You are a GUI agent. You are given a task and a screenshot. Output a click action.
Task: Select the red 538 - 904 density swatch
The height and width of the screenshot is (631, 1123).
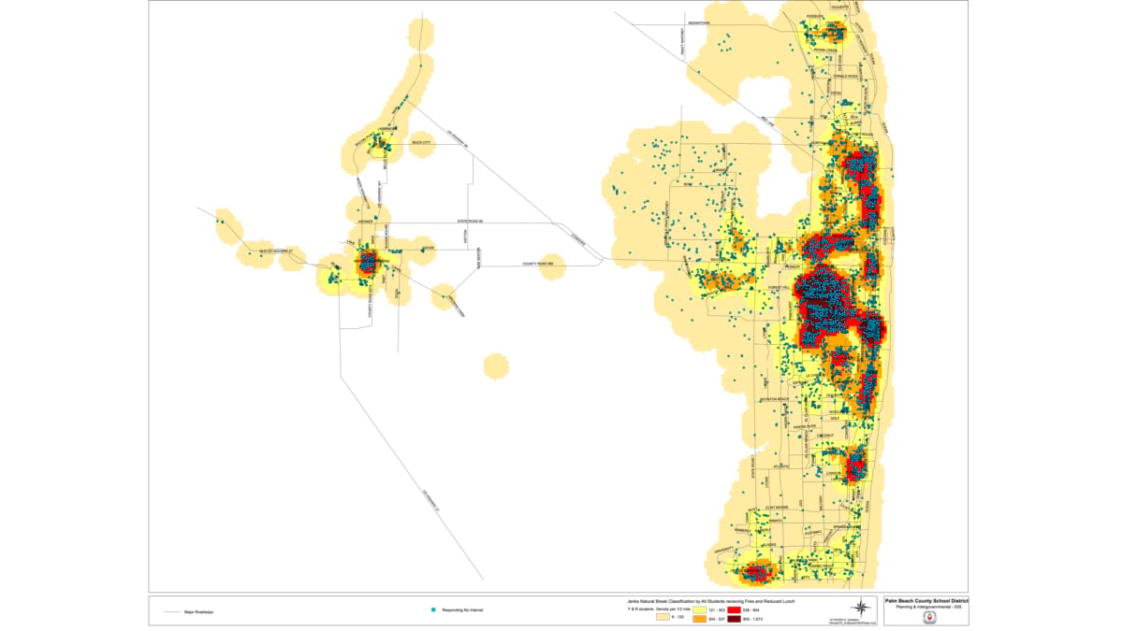[735, 609]
